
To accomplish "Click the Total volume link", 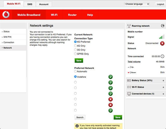I will (134, 62).
